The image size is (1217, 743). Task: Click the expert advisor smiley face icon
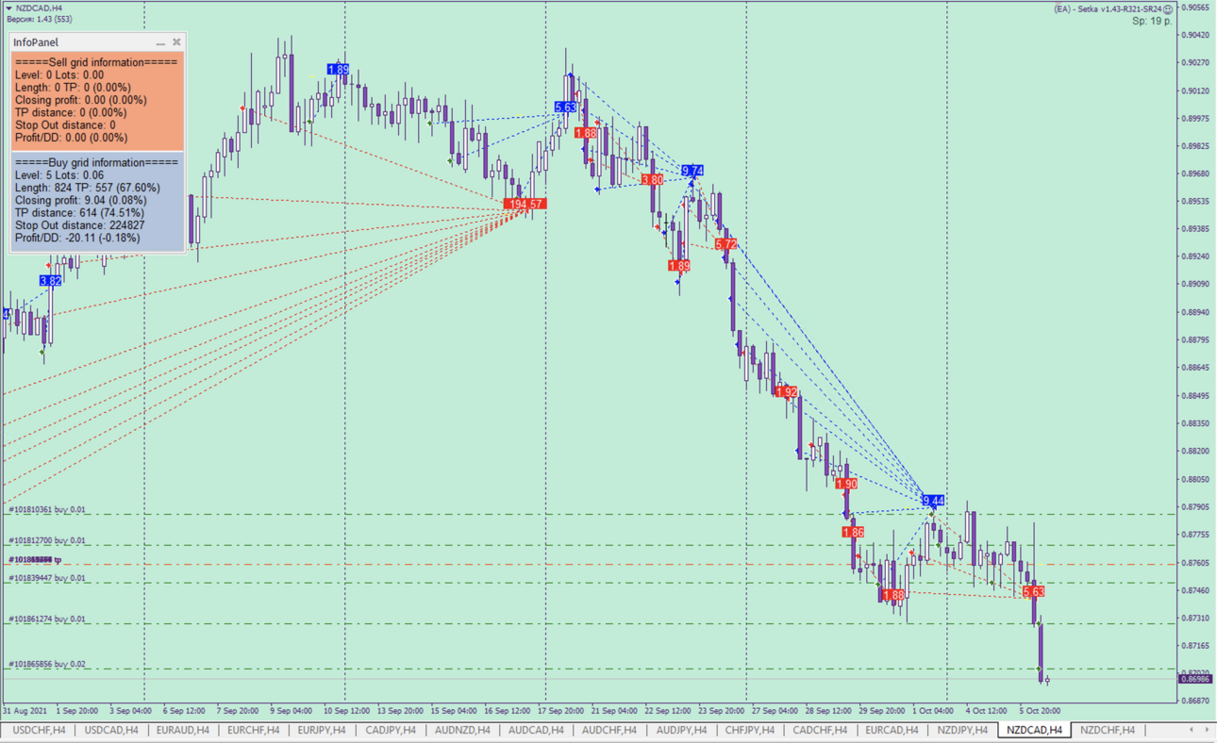(1168, 8)
